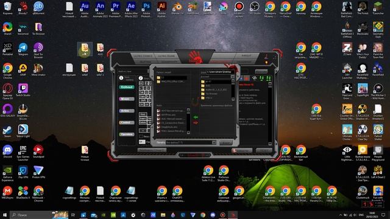Screen dimensions: 390x219
Task: Click the green left arrow in macro dialog
Action: coord(196,117)
